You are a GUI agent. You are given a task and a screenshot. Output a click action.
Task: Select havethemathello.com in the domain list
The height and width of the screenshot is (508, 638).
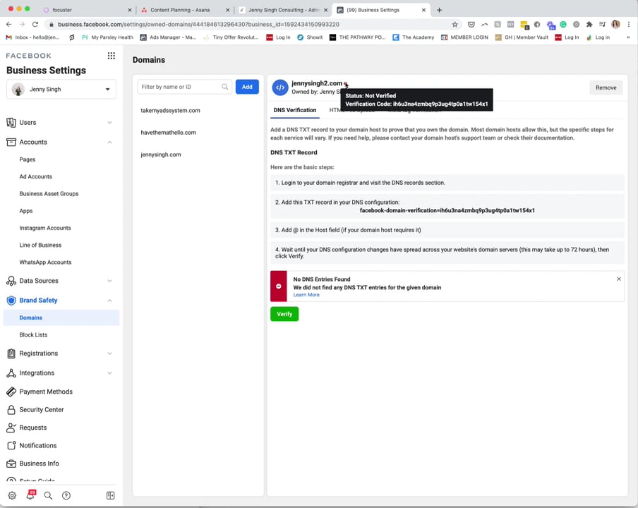tap(168, 133)
